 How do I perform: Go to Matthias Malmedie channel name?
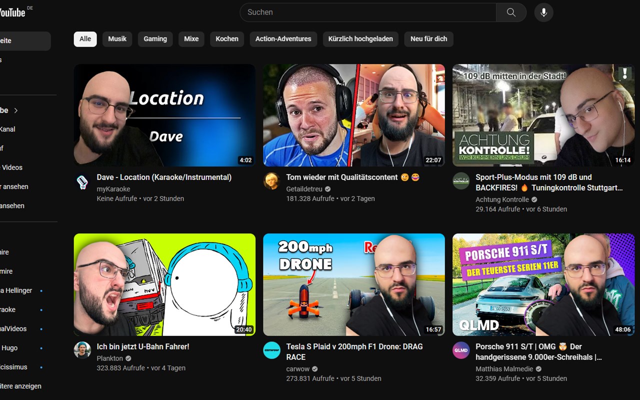[x=504, y=368]
